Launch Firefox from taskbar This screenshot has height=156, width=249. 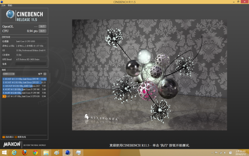click(x=25, y=152)
